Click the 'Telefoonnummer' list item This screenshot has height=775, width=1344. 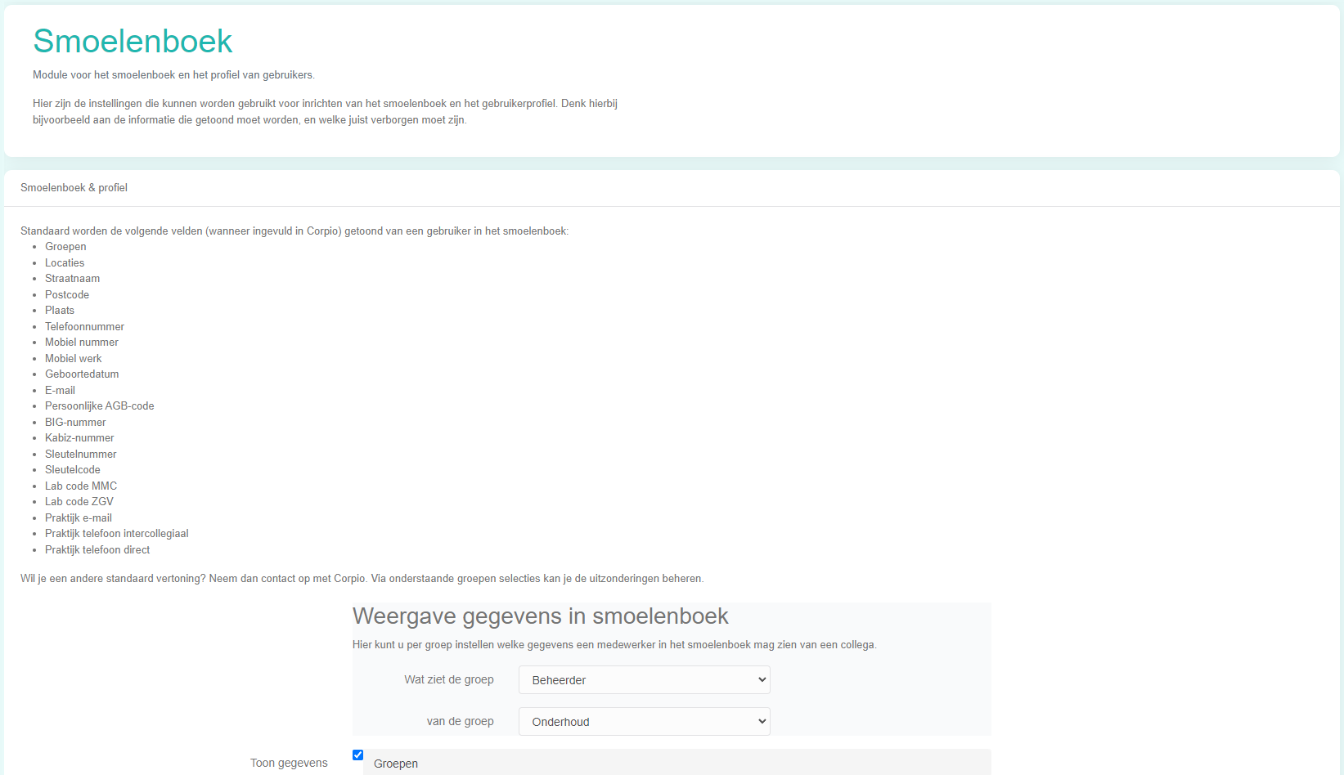click(84, 326)
